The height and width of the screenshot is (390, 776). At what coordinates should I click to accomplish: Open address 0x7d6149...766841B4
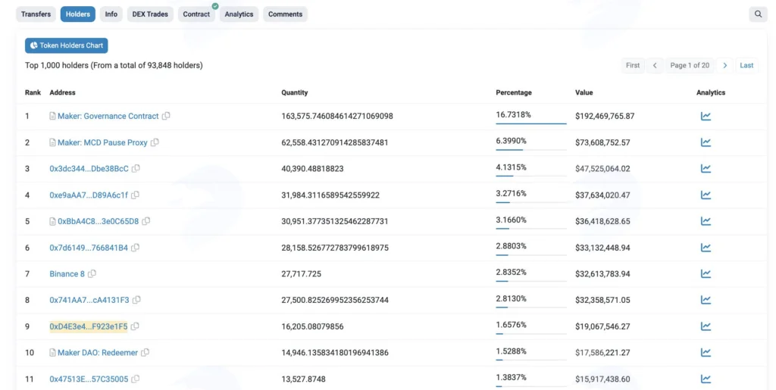click(x=89, y=248)
